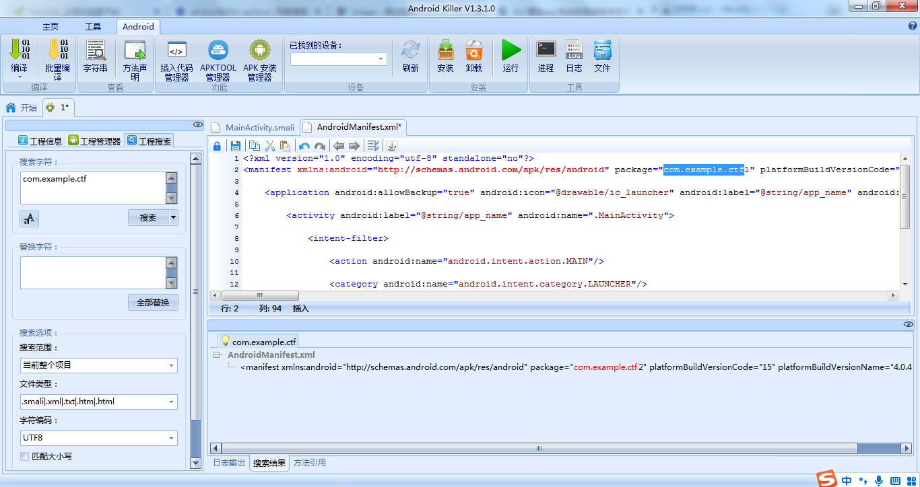Screen dimensions: 920x487
Task: Enable the 匹配大小写 checkbox
Action: [25, 456]
